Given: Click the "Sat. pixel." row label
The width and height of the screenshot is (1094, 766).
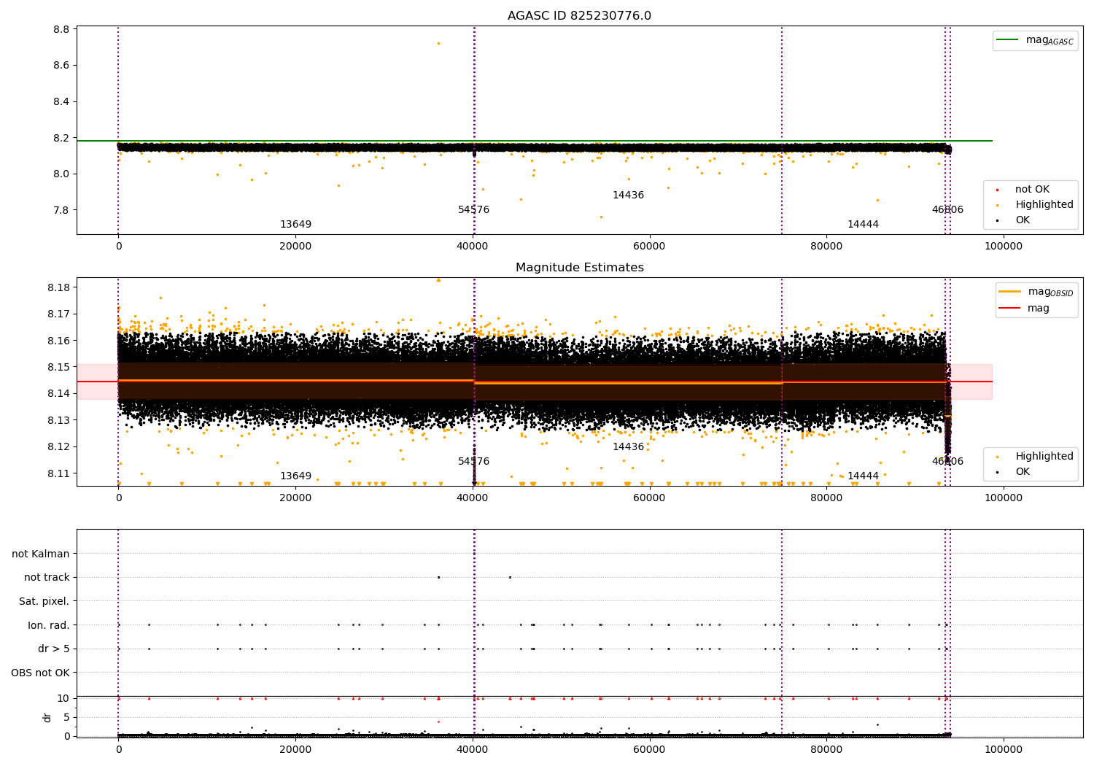Looking at the screenshot, I should click(44, 601).
